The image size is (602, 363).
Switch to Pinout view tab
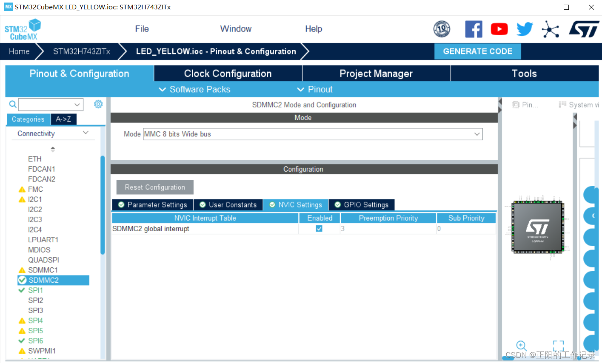(525, 105)
